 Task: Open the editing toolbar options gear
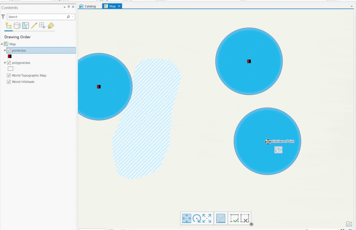(251, 224)
